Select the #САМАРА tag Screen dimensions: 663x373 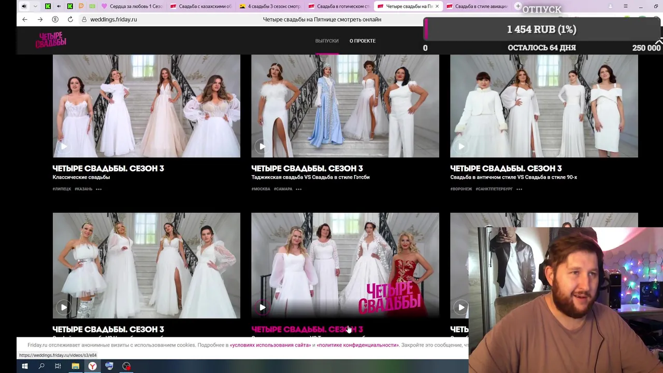283,189
